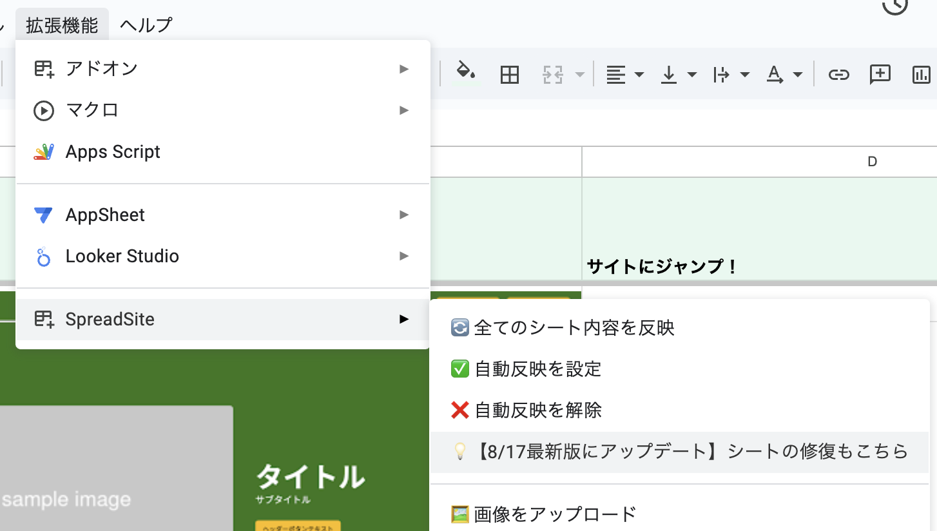Expand arrow beside AppSheet
937x531 pixels.
point(404,215)
